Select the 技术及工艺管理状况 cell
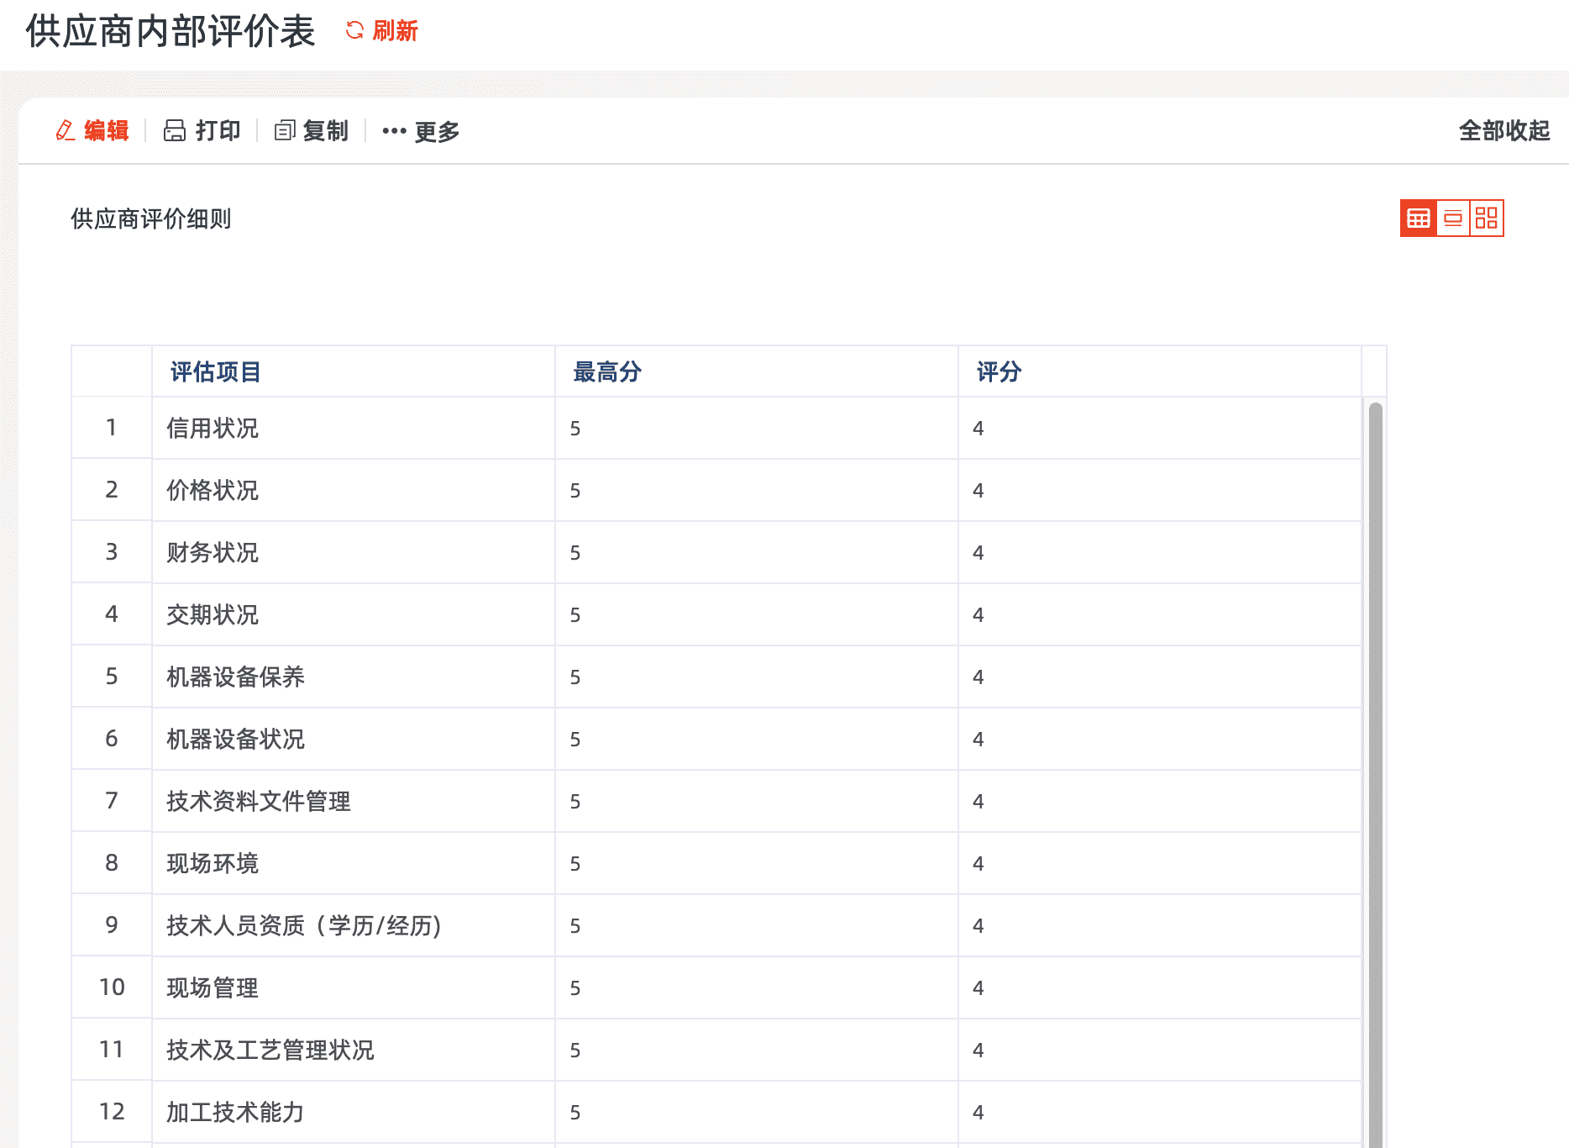The image size is (1569, 1148). tap(353, 1050)
